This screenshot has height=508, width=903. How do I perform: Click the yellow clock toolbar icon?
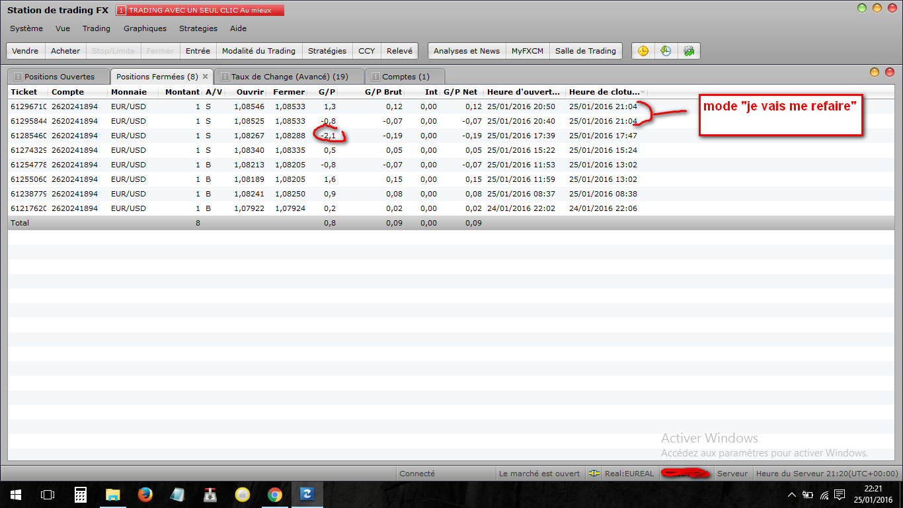643,51
